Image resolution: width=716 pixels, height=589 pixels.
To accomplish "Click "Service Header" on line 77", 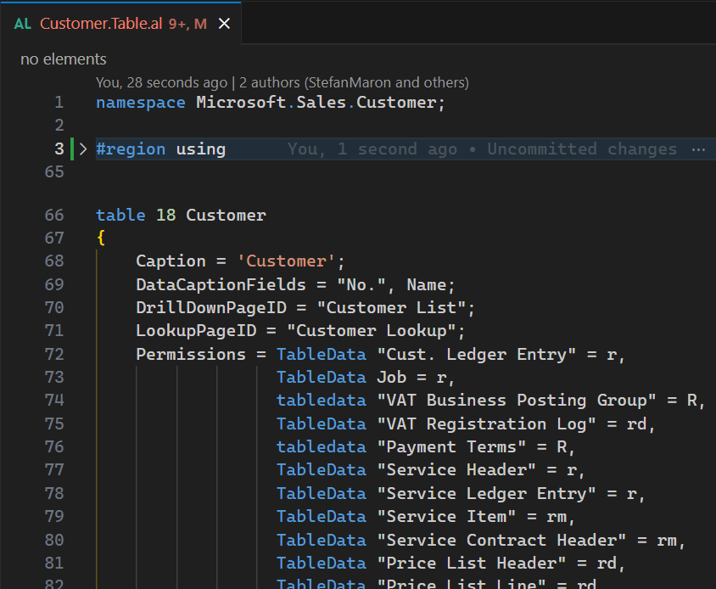I will [456, 469].
